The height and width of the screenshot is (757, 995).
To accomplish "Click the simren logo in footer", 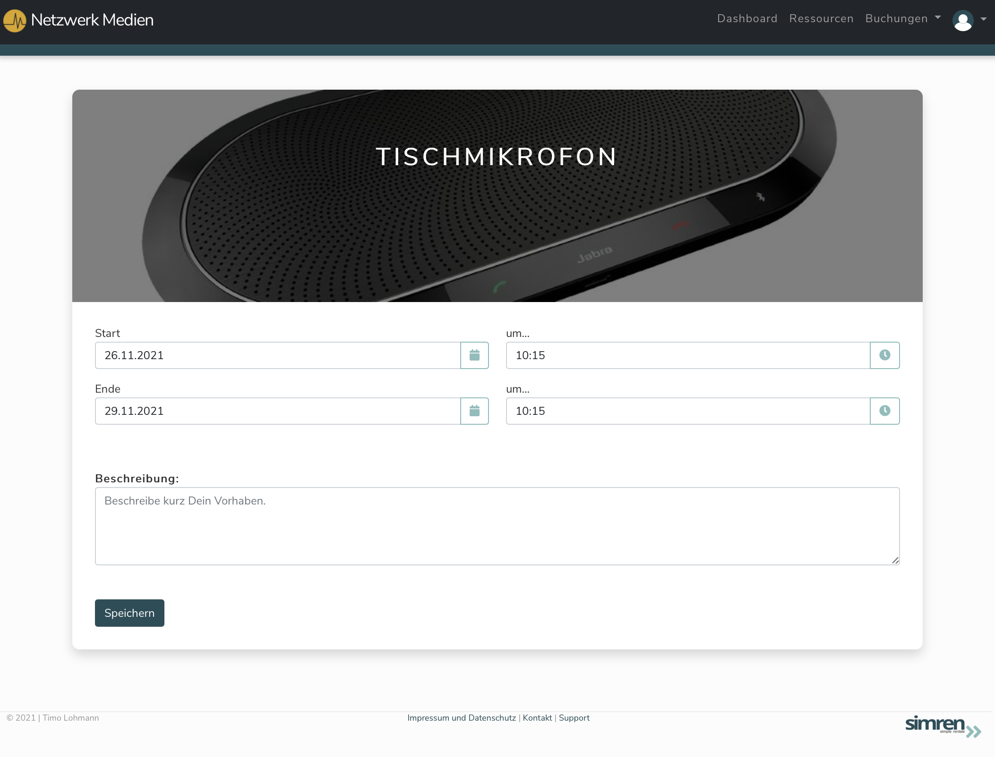I will point(943,726).
